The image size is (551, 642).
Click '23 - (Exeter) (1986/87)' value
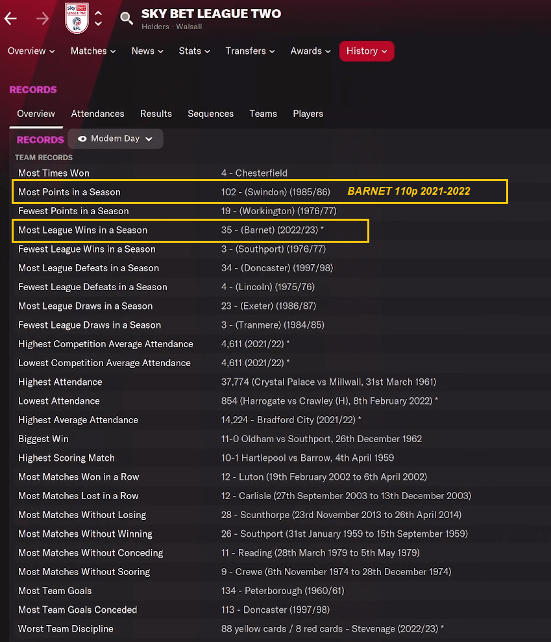[269, 306]
